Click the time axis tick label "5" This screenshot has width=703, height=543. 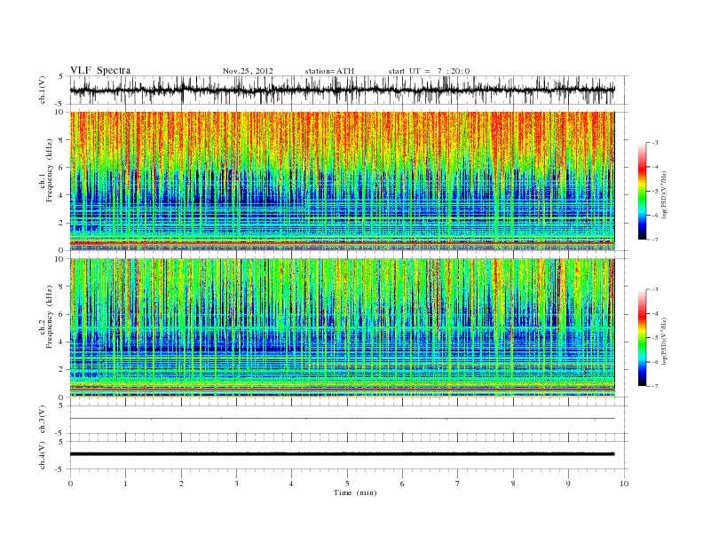pos(347,484)
